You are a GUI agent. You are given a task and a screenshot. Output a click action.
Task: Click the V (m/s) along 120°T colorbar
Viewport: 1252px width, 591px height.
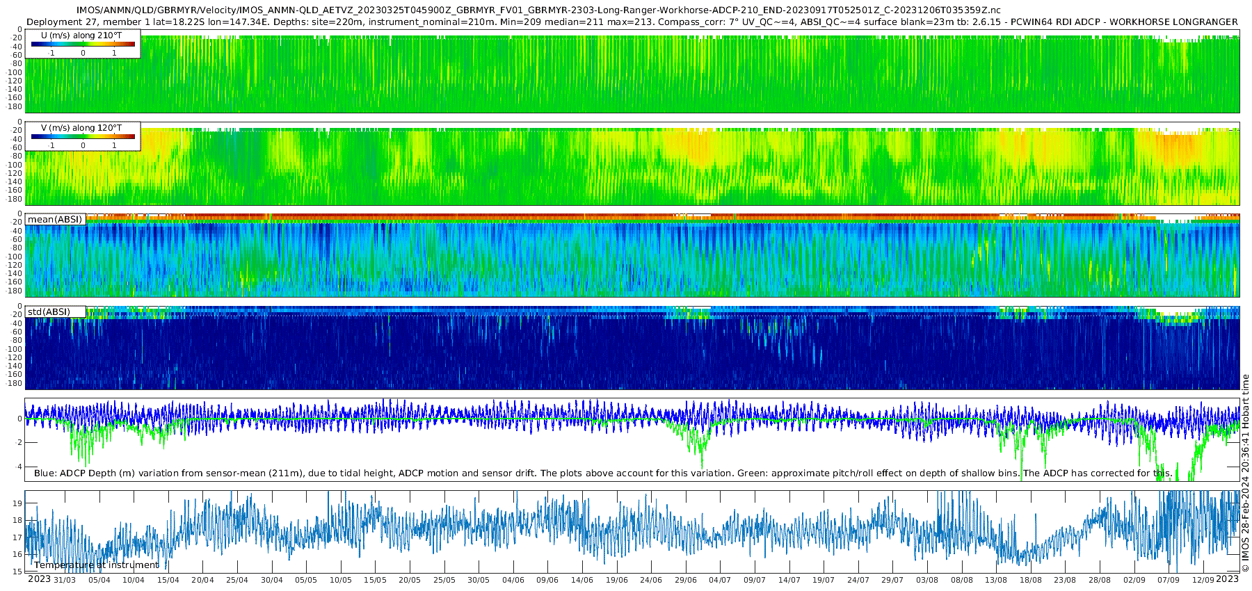[x=83, y=136]
